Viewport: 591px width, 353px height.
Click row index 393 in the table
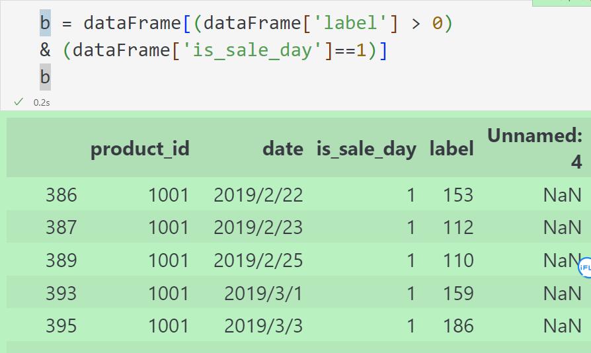click(x=61, y=293)
